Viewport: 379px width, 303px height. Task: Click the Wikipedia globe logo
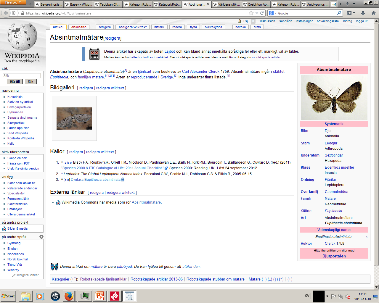[22, 37]
